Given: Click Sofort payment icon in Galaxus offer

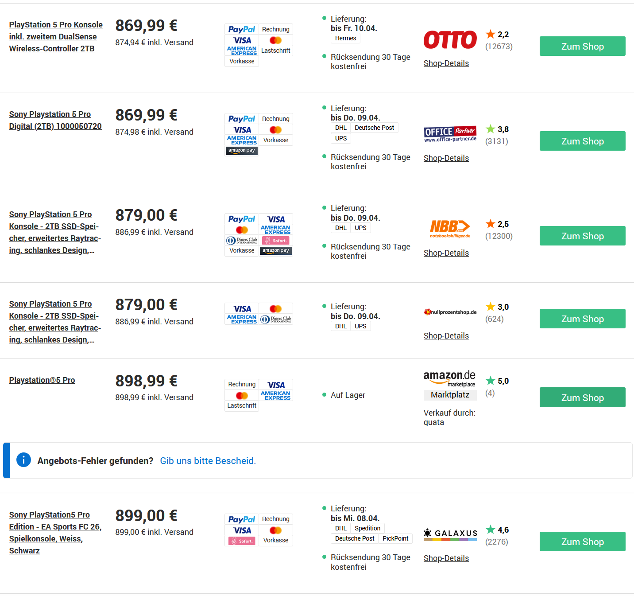Looking at the screenshot, I should 242,541.
